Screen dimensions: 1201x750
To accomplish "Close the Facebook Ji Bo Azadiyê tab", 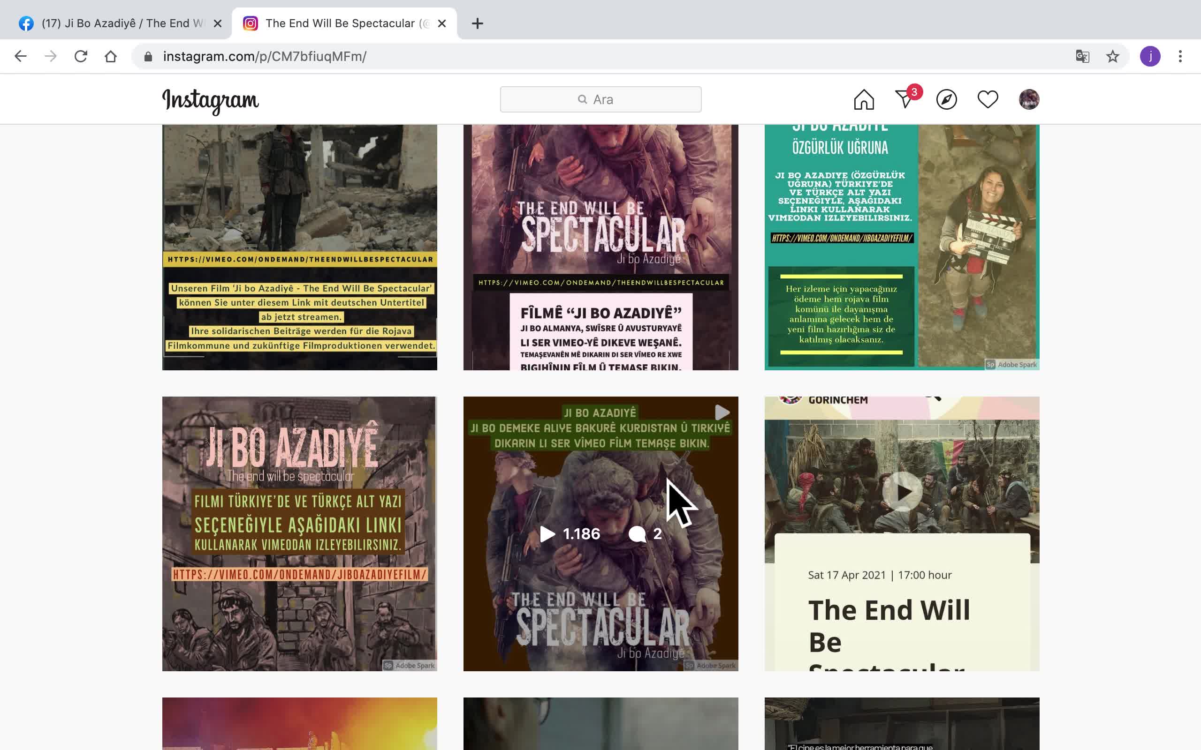I will click(x=217, y=23).
